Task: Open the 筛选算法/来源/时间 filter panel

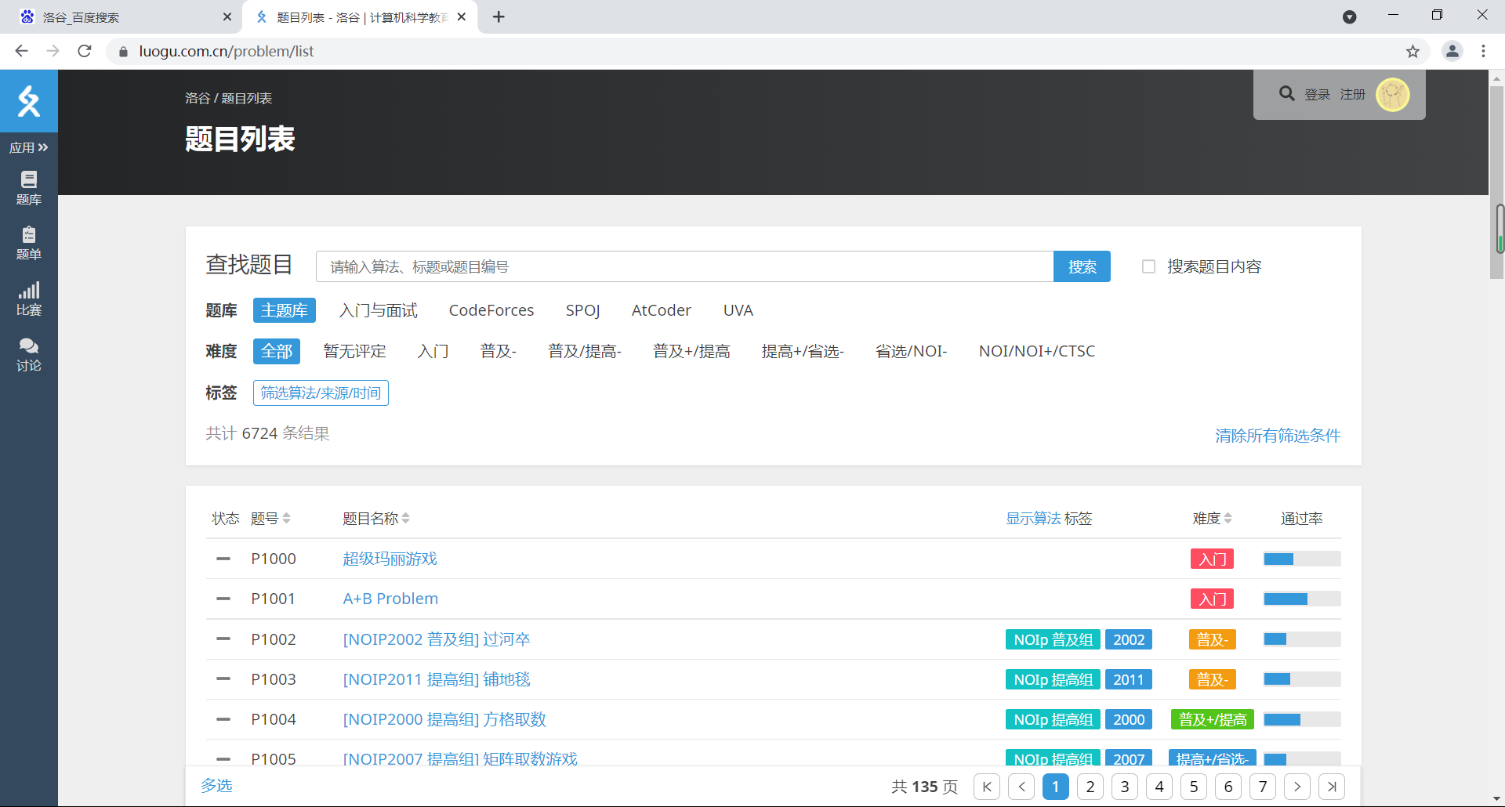Action: (320, 393)
